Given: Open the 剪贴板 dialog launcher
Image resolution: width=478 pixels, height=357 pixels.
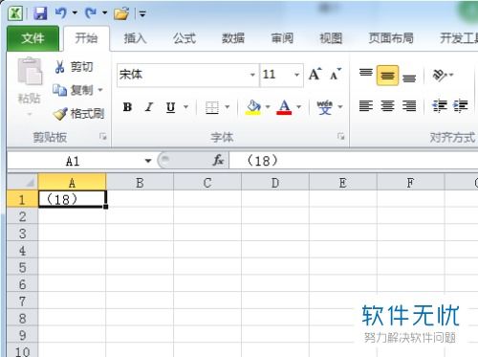Looking at the screenshot, I should [102, 137].
